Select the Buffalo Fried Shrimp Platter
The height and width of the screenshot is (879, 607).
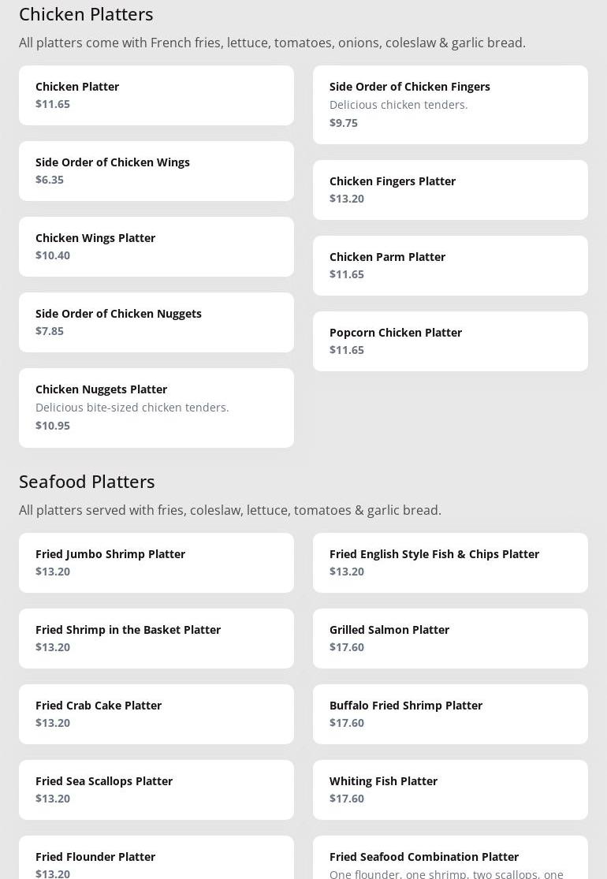pyautogui.click(x=450, y=714)
